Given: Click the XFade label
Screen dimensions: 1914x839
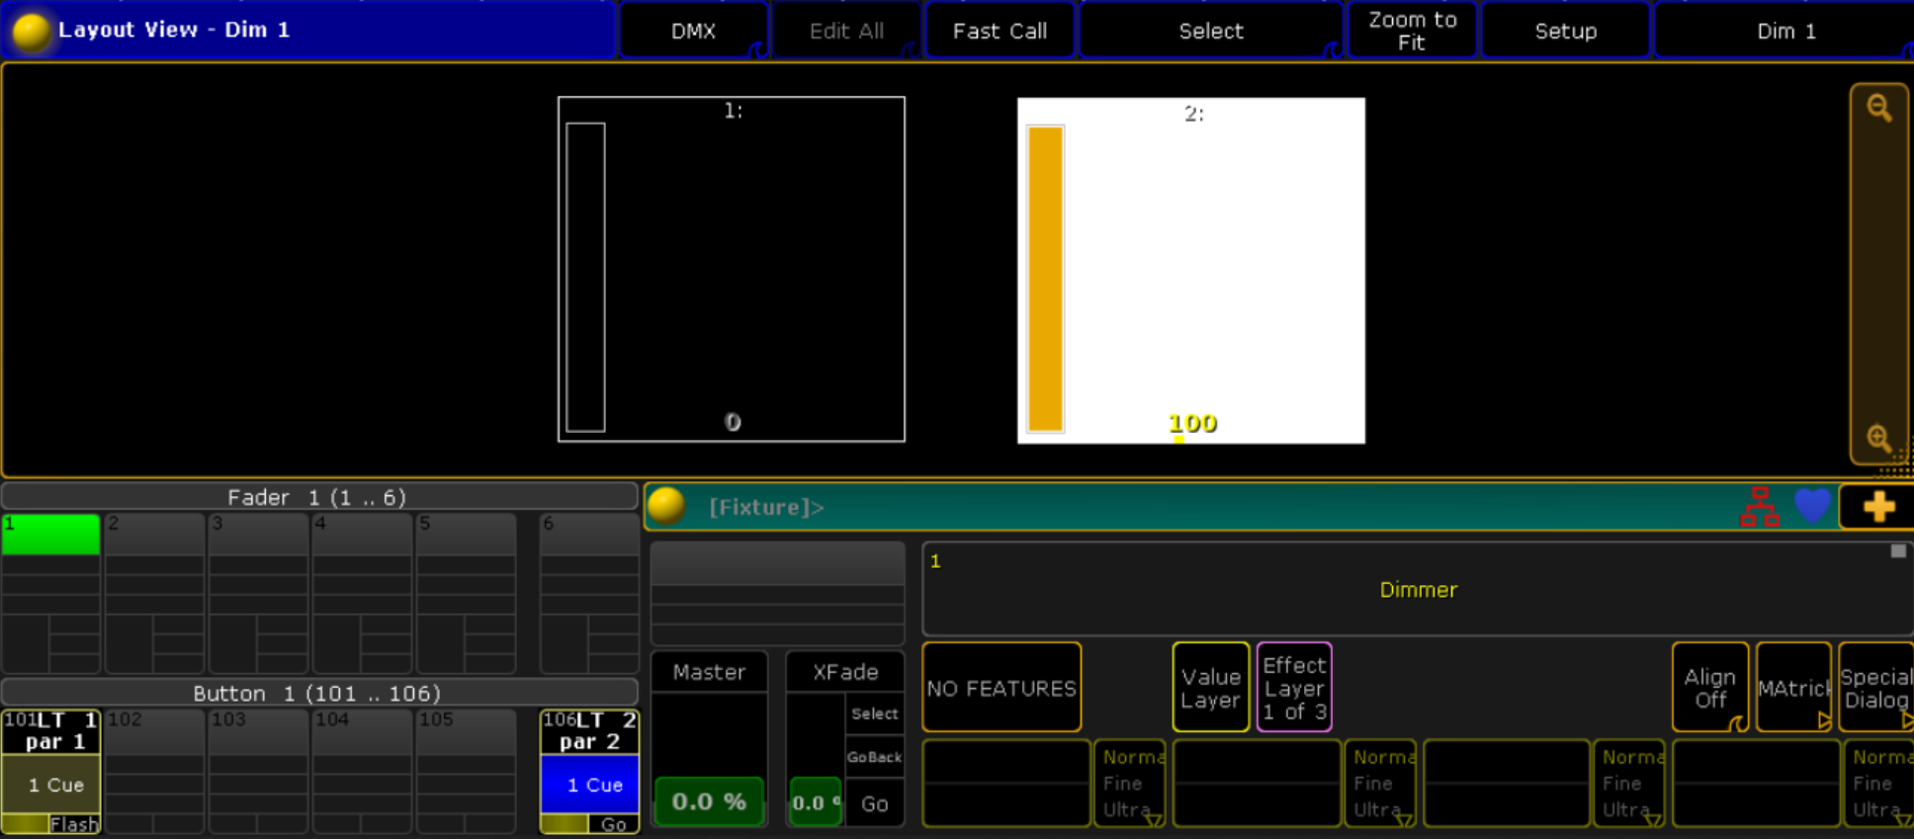Looking at the screenshot, I should 845,672.
